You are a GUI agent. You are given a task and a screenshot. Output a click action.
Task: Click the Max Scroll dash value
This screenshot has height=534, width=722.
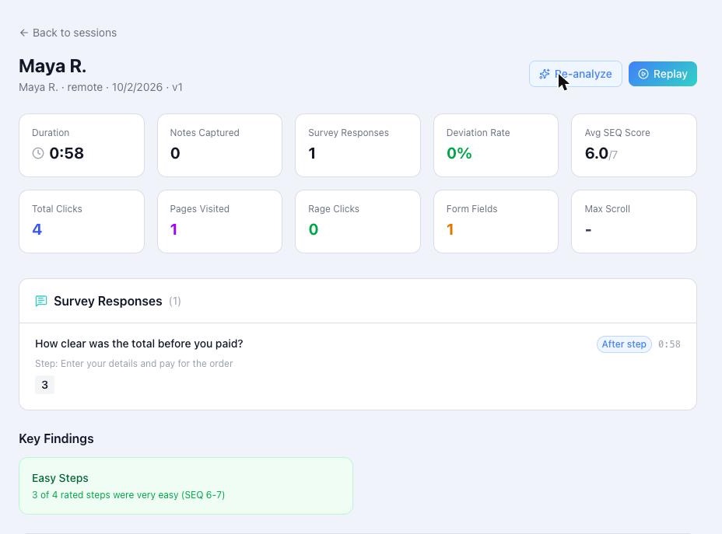pos(588,230)
